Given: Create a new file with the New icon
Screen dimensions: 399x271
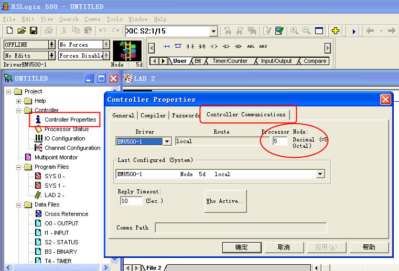Looking at the screenshot, I should tap(9, 30).
